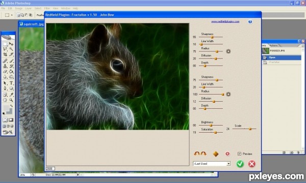Image resolution: width=306 pixels, height=183 pixels.
Task: Select the Notes tool
Action: pos(5,95)
